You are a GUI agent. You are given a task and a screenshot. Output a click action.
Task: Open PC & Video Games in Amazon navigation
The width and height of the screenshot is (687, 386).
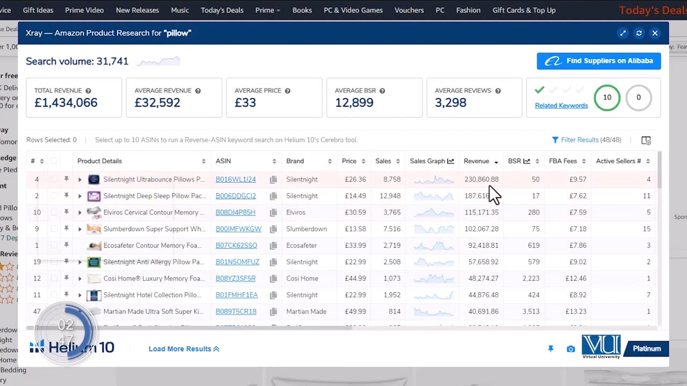[353, 10]
